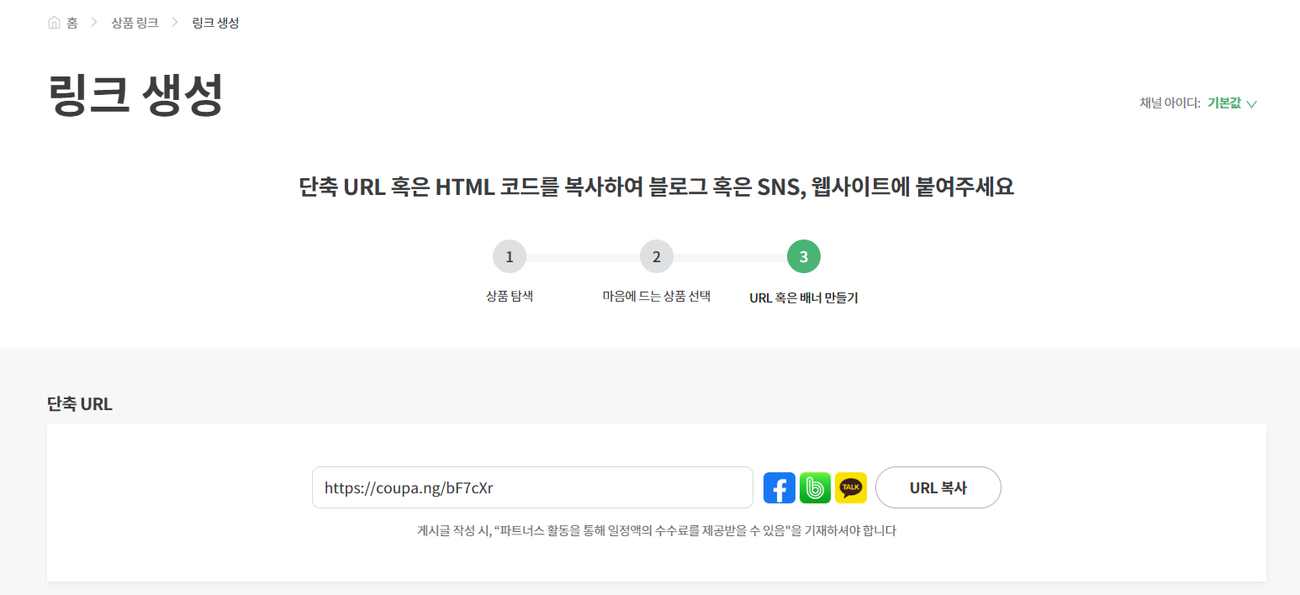Open 상품 링크 breadcrumb link
Screen dimensions: 1300x595
[x=135, y=23]
